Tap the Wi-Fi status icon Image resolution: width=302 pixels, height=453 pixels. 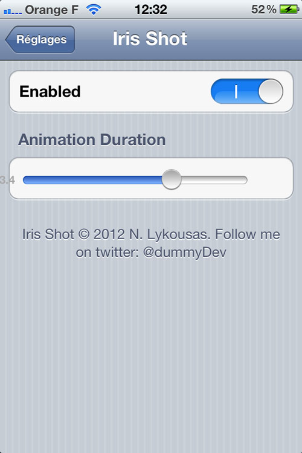(x=94, y=10)
